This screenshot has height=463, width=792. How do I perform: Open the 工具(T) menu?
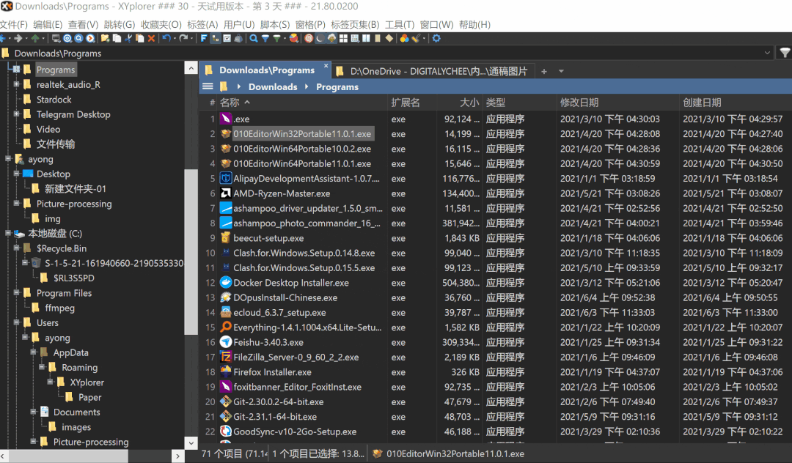coord(400,25)
